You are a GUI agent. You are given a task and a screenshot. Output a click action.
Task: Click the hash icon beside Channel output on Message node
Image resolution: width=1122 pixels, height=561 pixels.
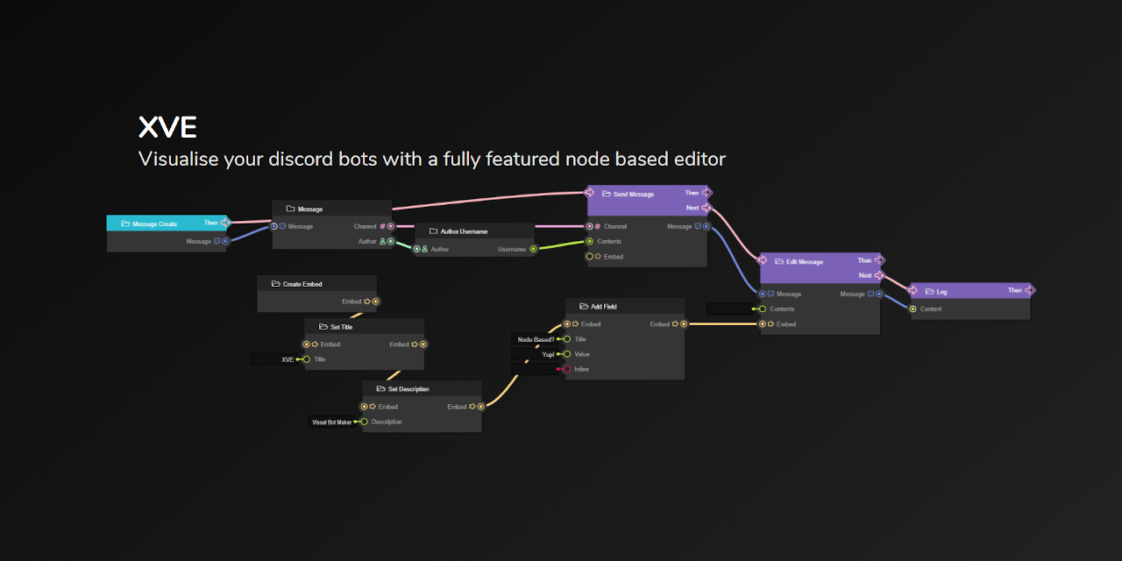coord(382,226)
